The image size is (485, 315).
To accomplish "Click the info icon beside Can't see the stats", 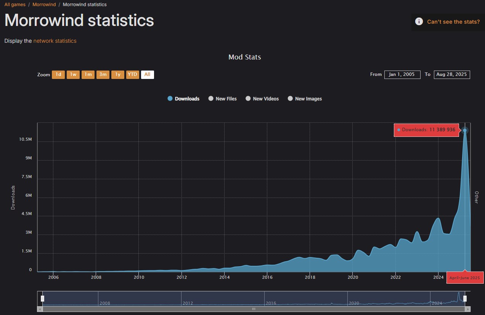I will pyautogui.click(x=419, y=22).
